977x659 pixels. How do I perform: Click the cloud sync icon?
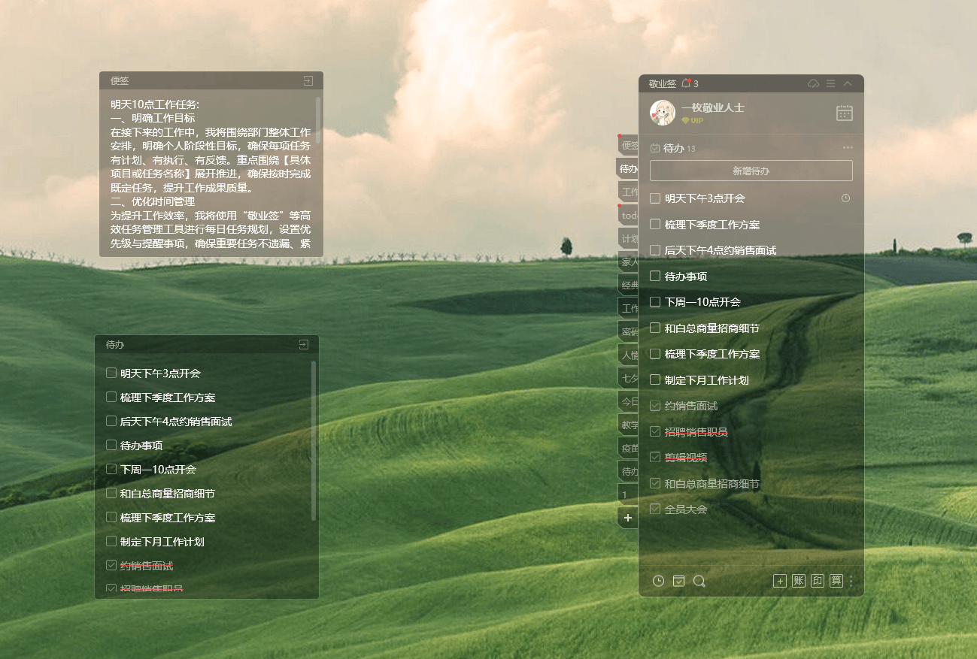pos(813,83)
